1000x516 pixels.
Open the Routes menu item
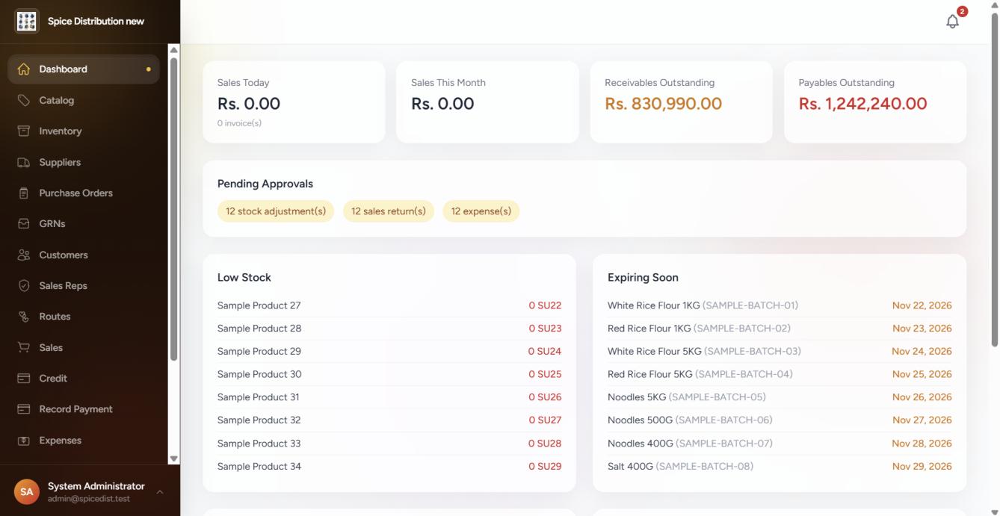[x=84, y=317]
